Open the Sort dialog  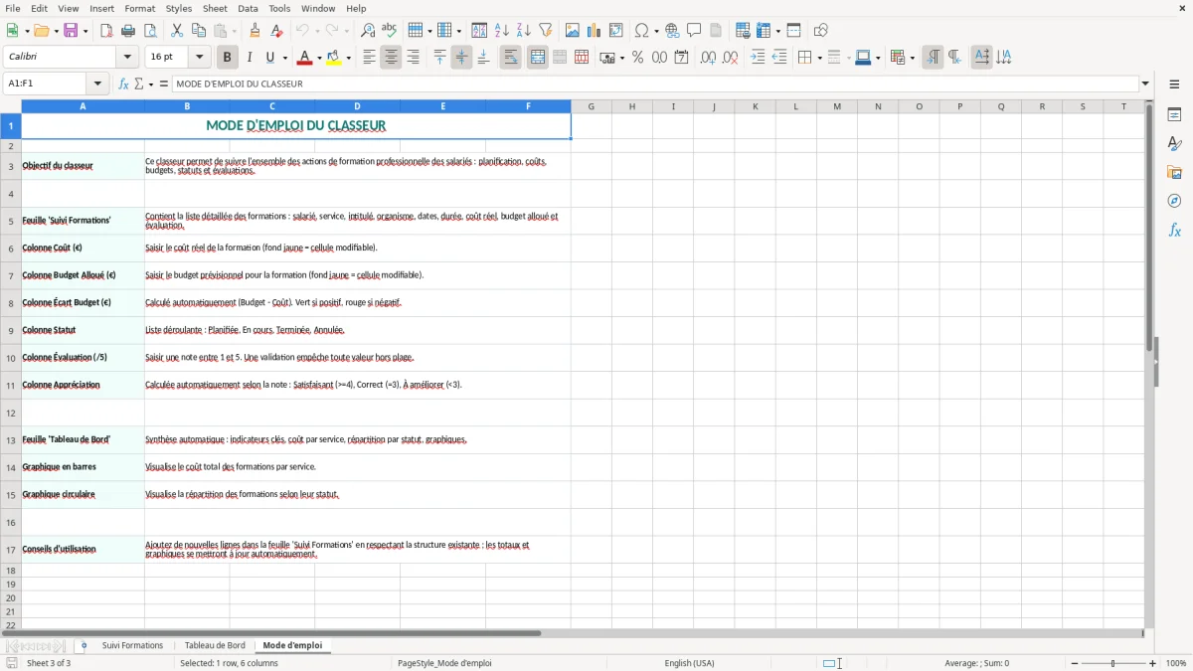click(x=479, y=31)
